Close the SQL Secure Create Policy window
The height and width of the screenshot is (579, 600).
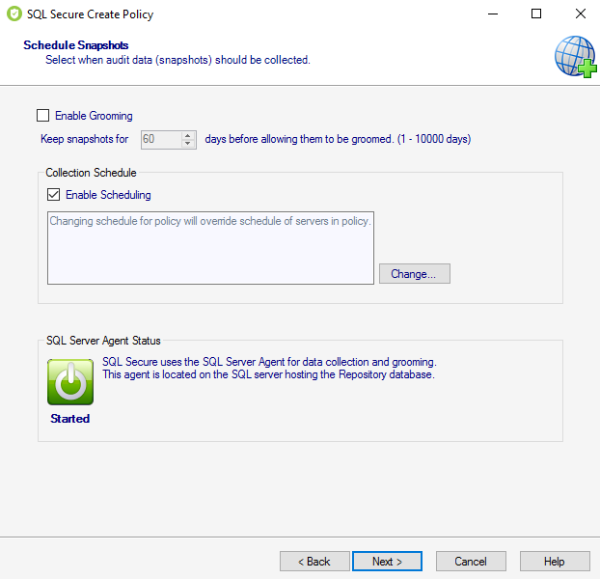click(581, 14)
